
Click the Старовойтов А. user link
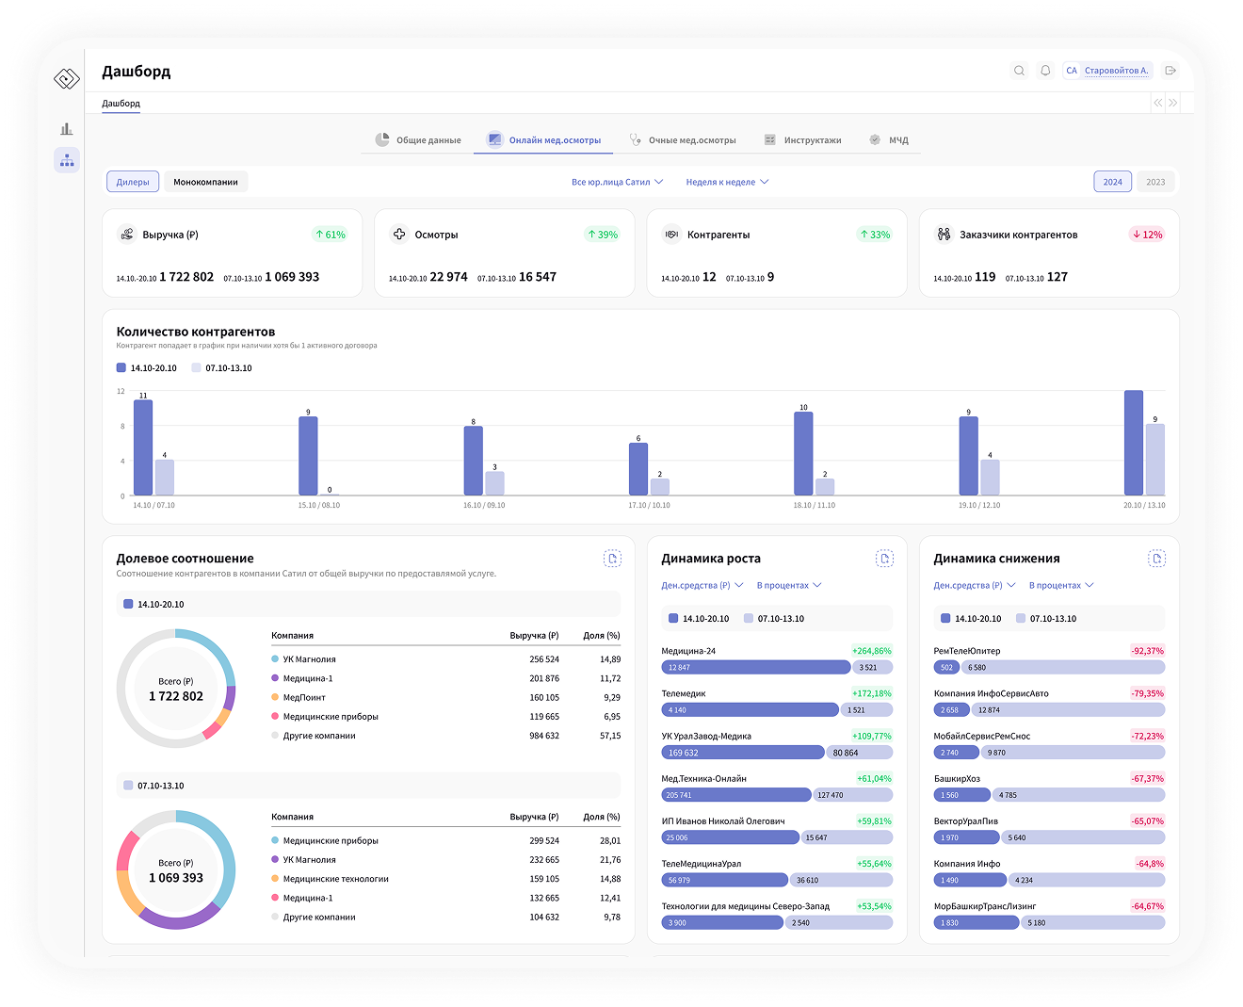(1116, 71)
